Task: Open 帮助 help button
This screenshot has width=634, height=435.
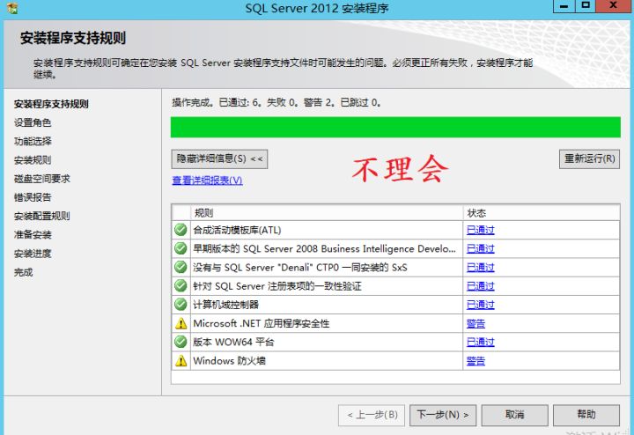Action: click(x=586, y=415)
